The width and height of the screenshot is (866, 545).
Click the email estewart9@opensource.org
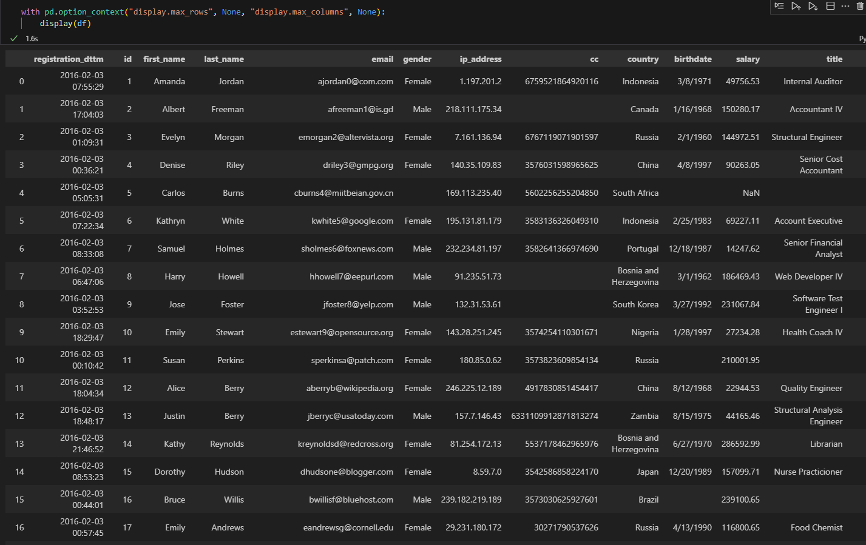(342, 332)
